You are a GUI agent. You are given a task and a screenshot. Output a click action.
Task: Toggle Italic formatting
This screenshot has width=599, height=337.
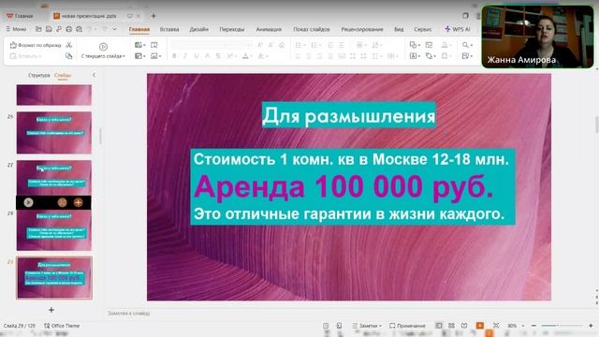pos(185,56)
